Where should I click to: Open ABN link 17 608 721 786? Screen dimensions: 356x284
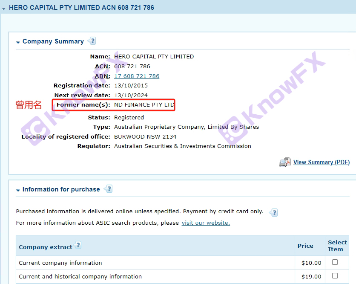137,76
